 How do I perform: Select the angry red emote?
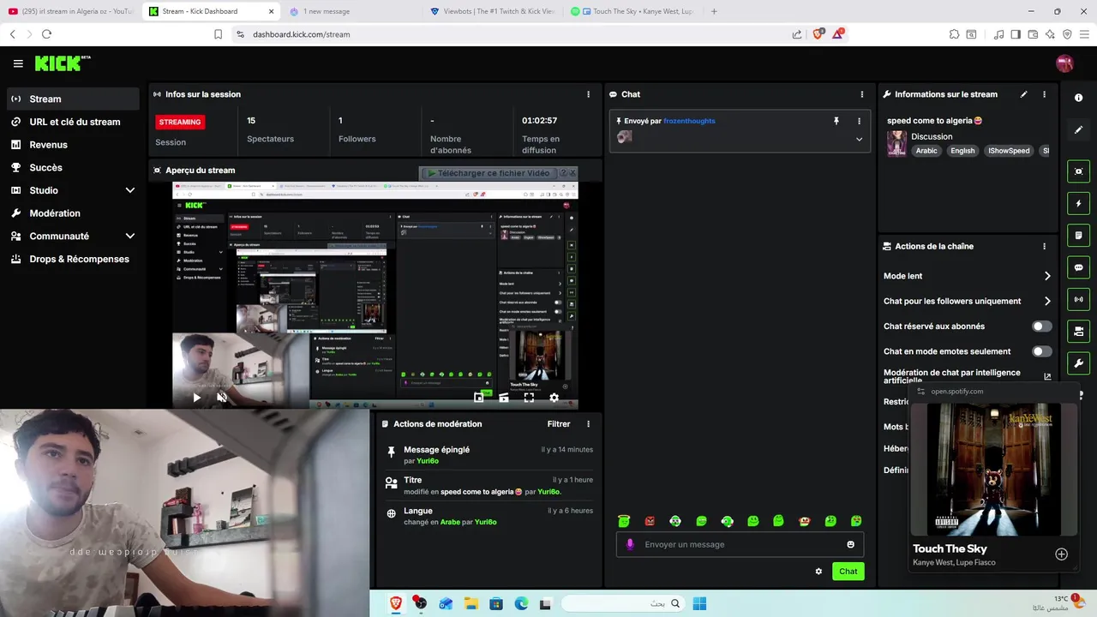[x=650, y=521]
